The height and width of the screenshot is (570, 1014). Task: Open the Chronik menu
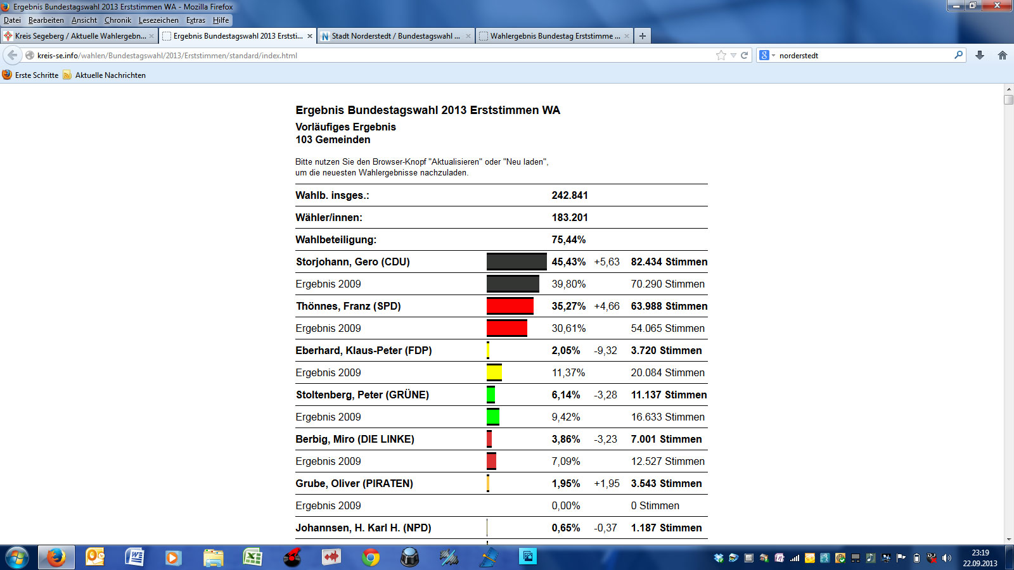[x=118, y=20]
